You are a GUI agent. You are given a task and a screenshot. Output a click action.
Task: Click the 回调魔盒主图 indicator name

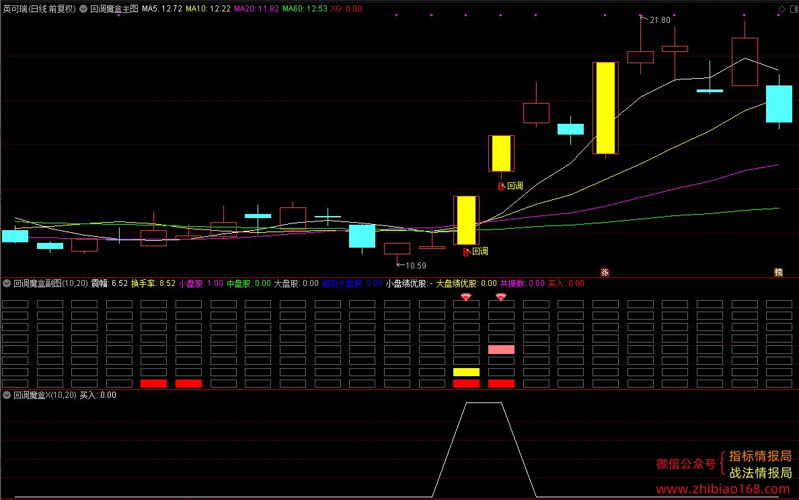[114, 9]
